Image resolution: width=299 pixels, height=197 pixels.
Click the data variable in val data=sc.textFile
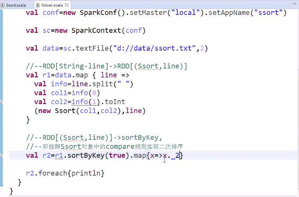51,48
